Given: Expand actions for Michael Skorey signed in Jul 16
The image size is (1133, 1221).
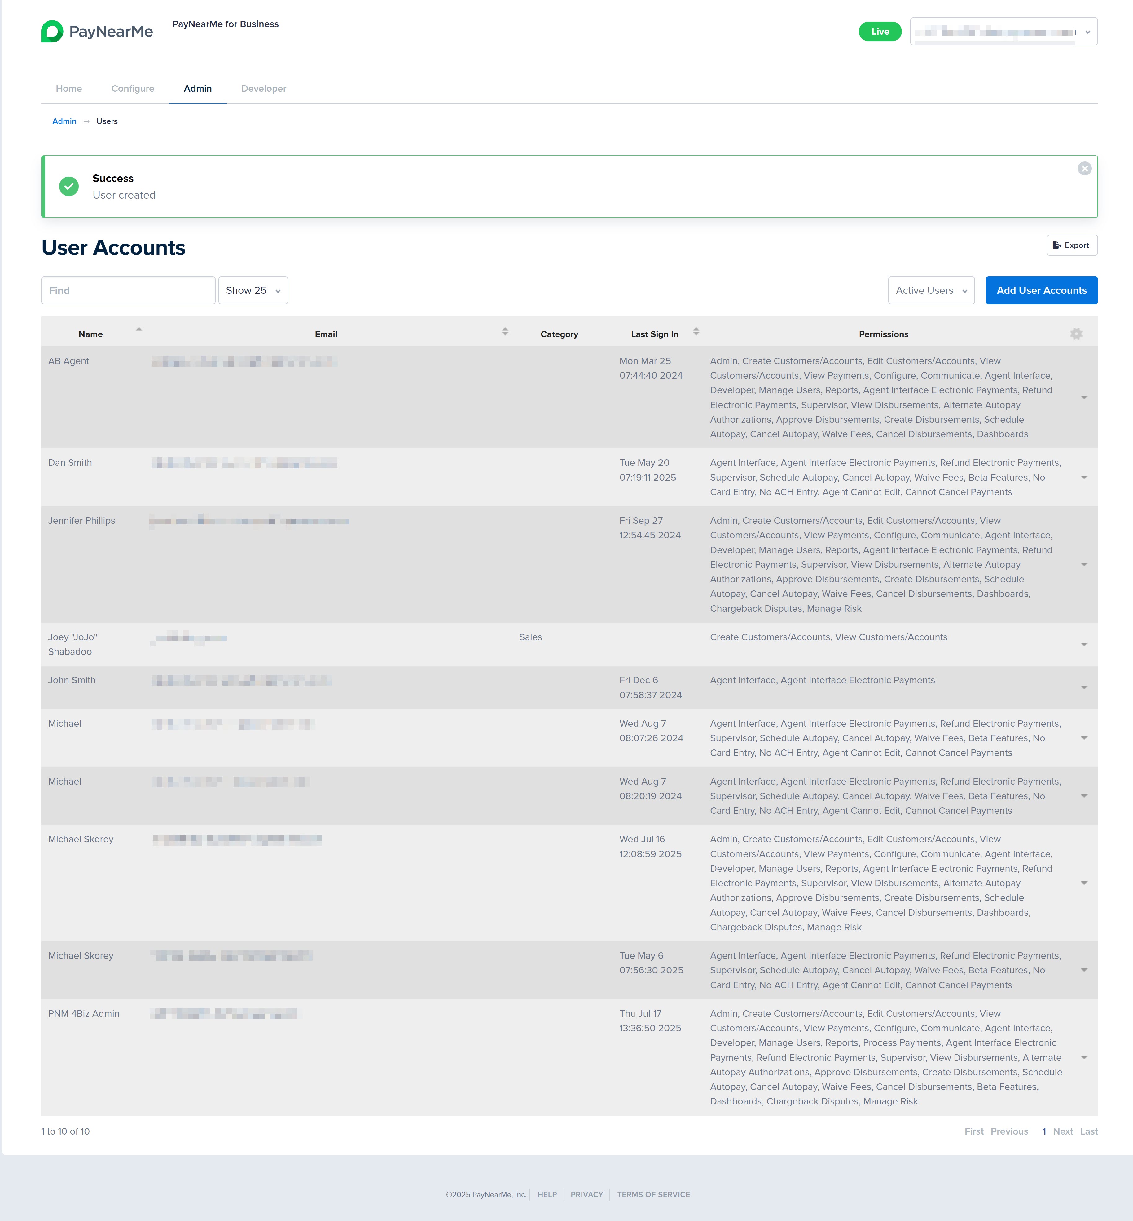Looking at the screenshot, I should tap(1084, 884).
